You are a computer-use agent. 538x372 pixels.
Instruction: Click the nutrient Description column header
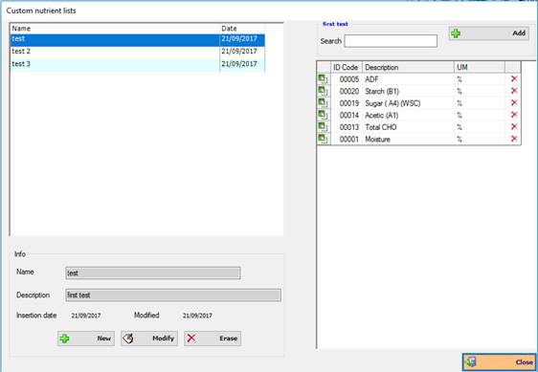click(x=408, y=67)
